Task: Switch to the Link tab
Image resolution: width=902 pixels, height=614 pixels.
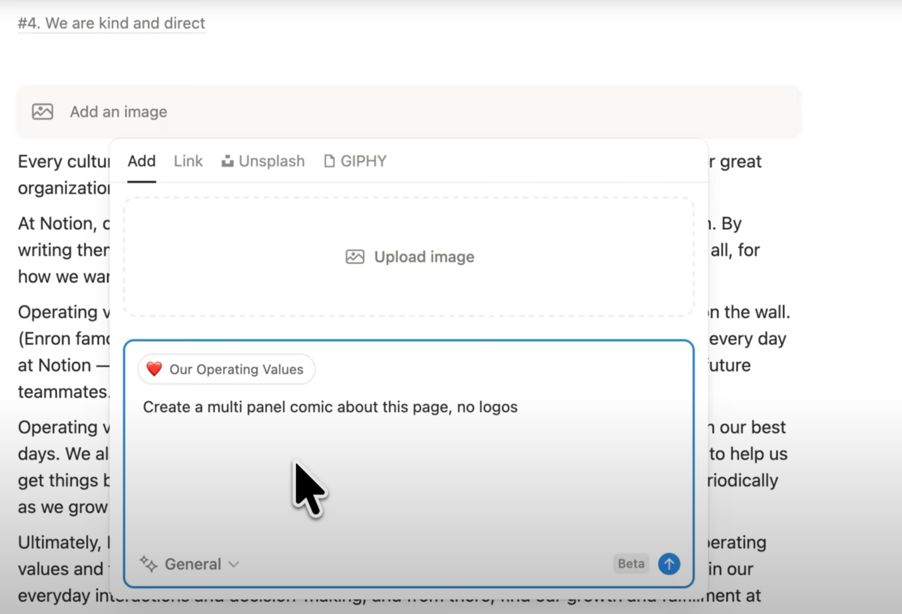Action: click(188, 161)
